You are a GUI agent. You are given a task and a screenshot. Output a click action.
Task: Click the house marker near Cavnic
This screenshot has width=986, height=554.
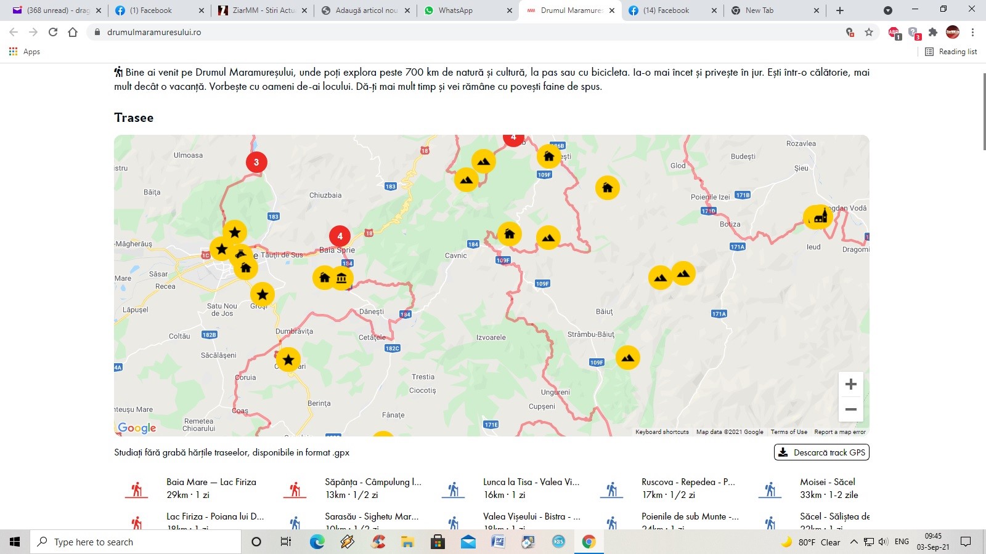[x=509, y=234]
